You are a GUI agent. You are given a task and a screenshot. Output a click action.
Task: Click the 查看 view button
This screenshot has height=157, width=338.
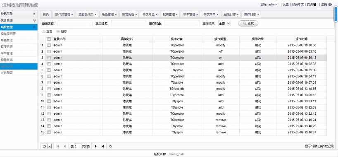(x=47, y=31)
